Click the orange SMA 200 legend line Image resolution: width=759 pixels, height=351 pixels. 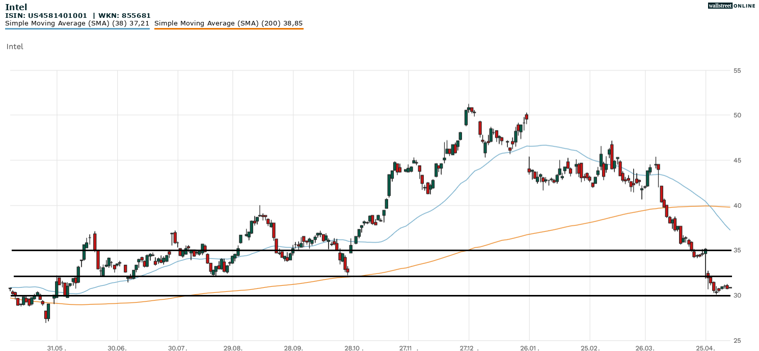click(x=228, y=29)
